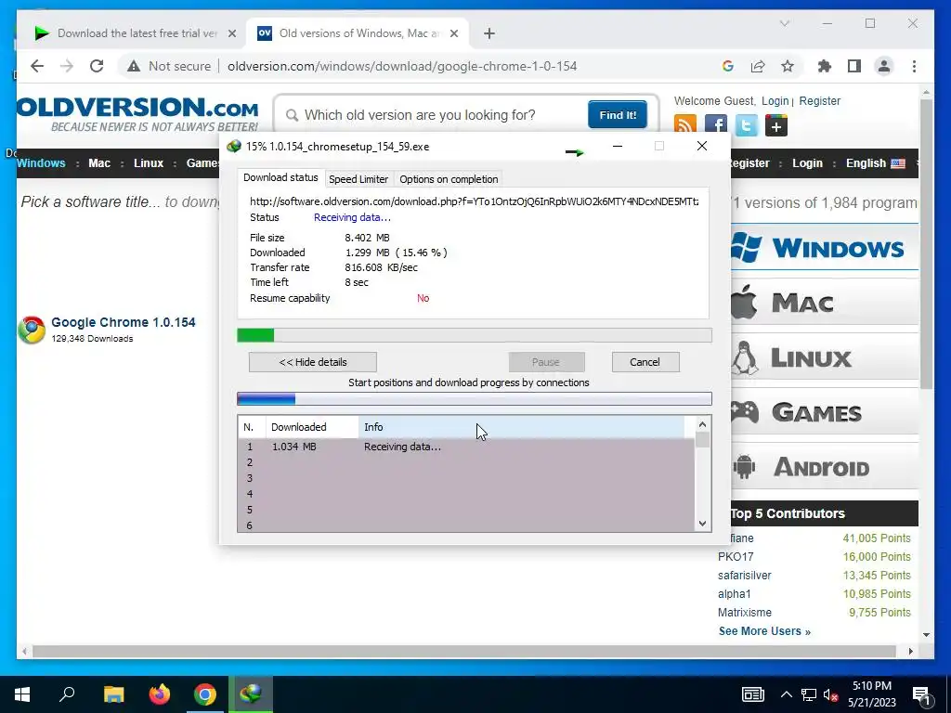Screen dimensions: 951x713
Task: Switch to Speed Limiter tab
Action: (x=358, y=179)
